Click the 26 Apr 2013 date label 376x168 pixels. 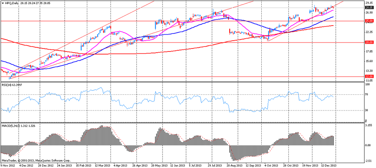(x=140, y=165)
